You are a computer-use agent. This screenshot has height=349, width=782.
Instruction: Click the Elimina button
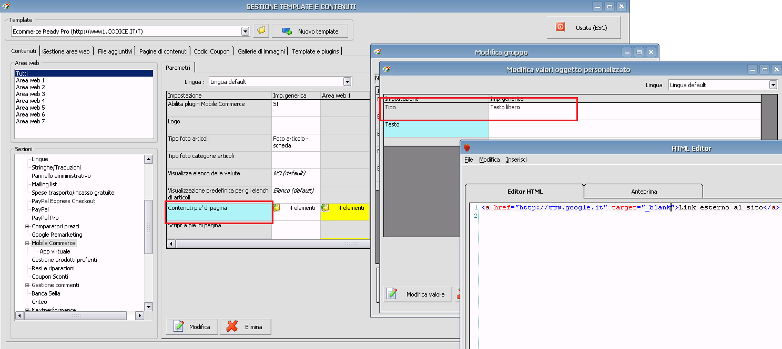click(246, 326)
